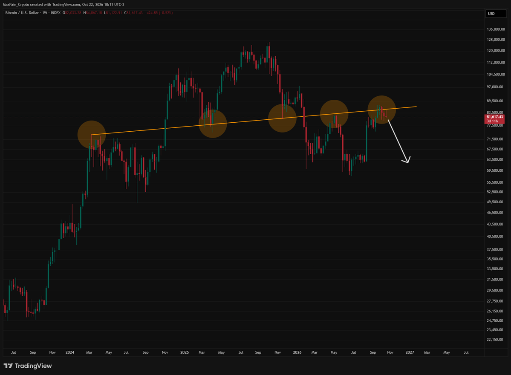Click the 120,000.00 price axis label

496,51
